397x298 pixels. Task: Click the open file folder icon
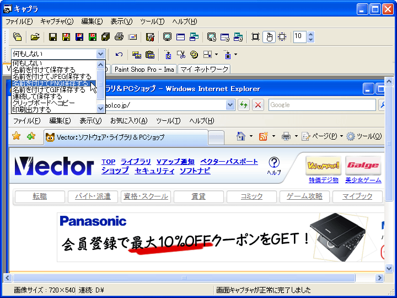[35, 37]
